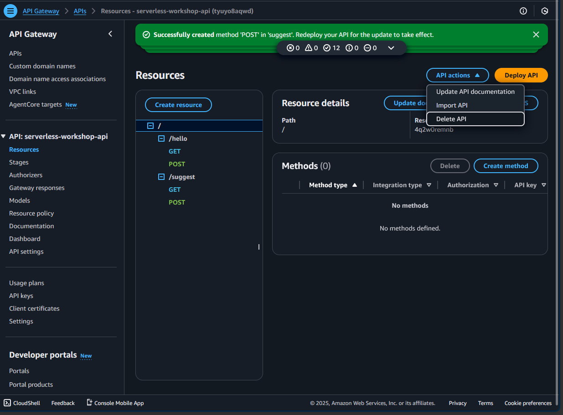Click the Deploy API button

coord(521,75)
